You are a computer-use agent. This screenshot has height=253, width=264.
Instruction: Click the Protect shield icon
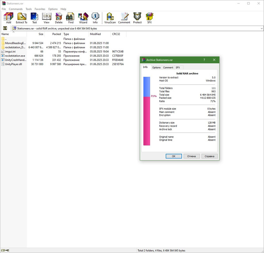[138, 18]
